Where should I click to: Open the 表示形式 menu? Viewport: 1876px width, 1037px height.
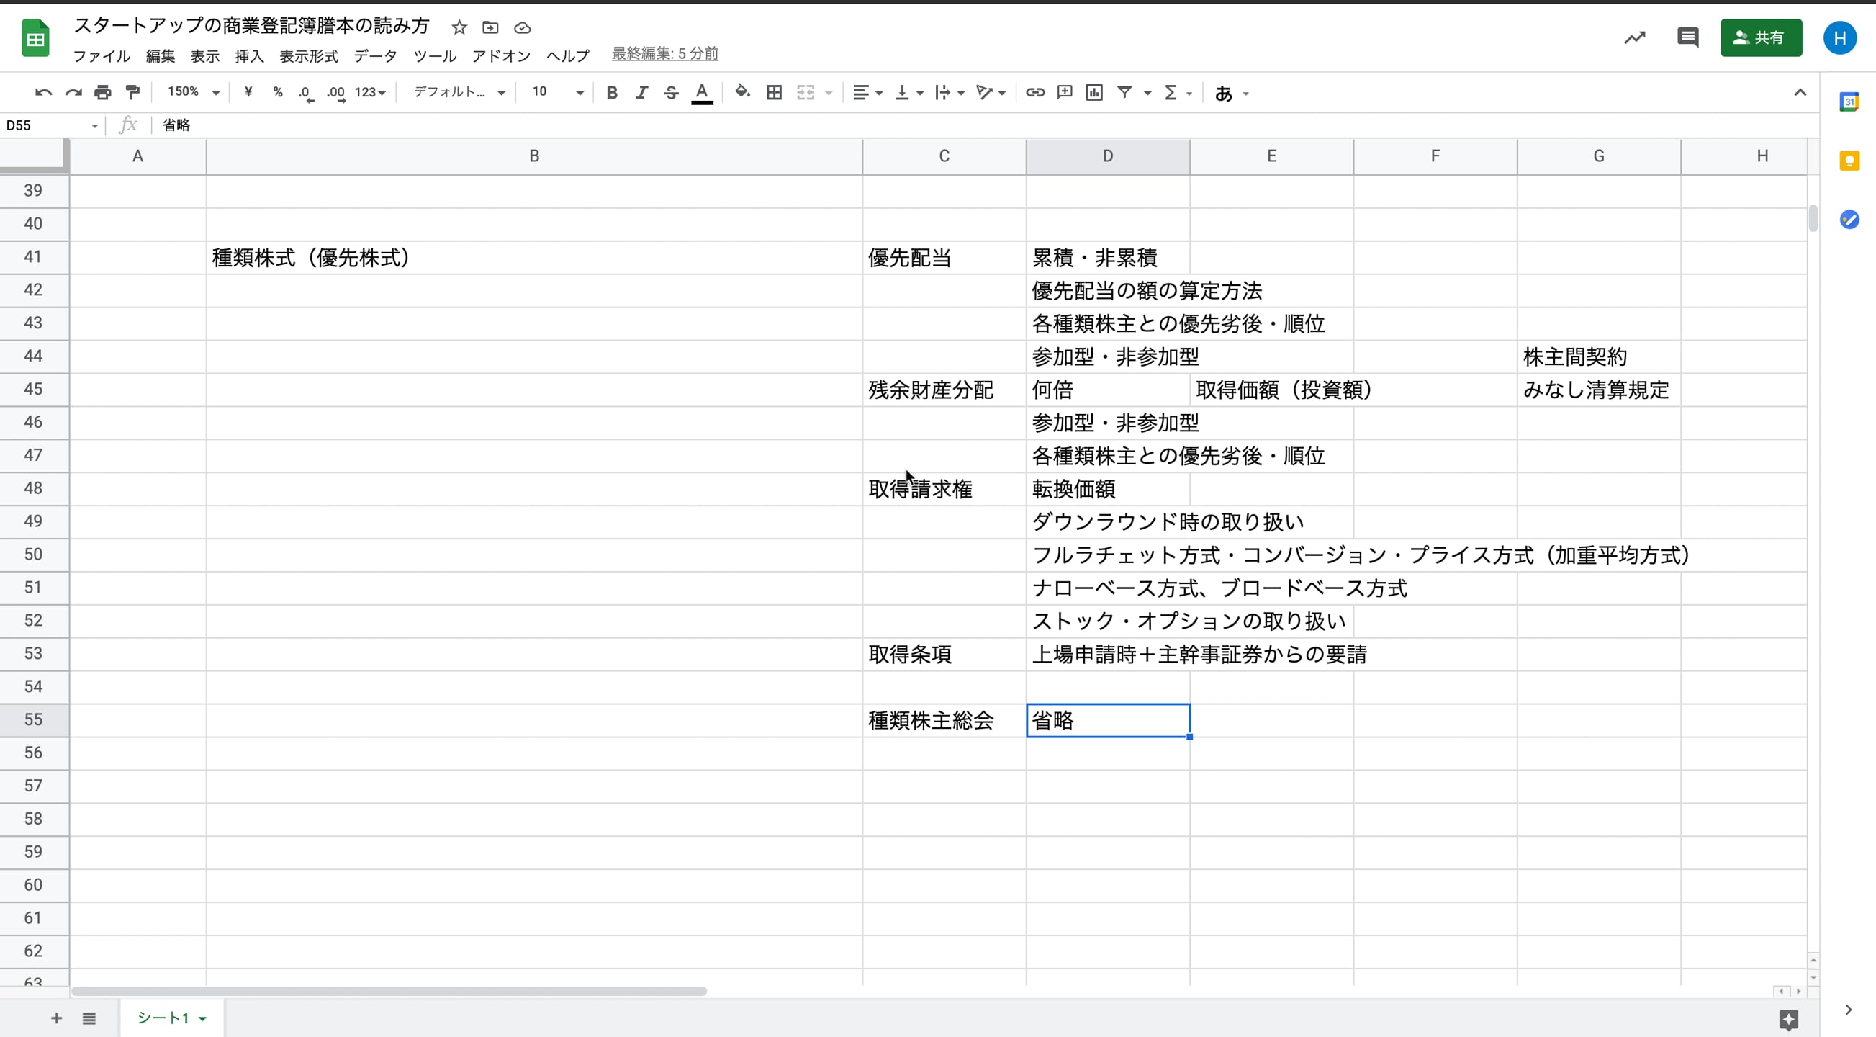(x=309, y=56)
